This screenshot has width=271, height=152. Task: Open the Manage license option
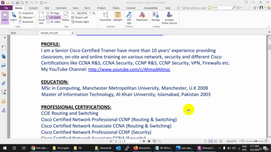[x=155, y=16]
